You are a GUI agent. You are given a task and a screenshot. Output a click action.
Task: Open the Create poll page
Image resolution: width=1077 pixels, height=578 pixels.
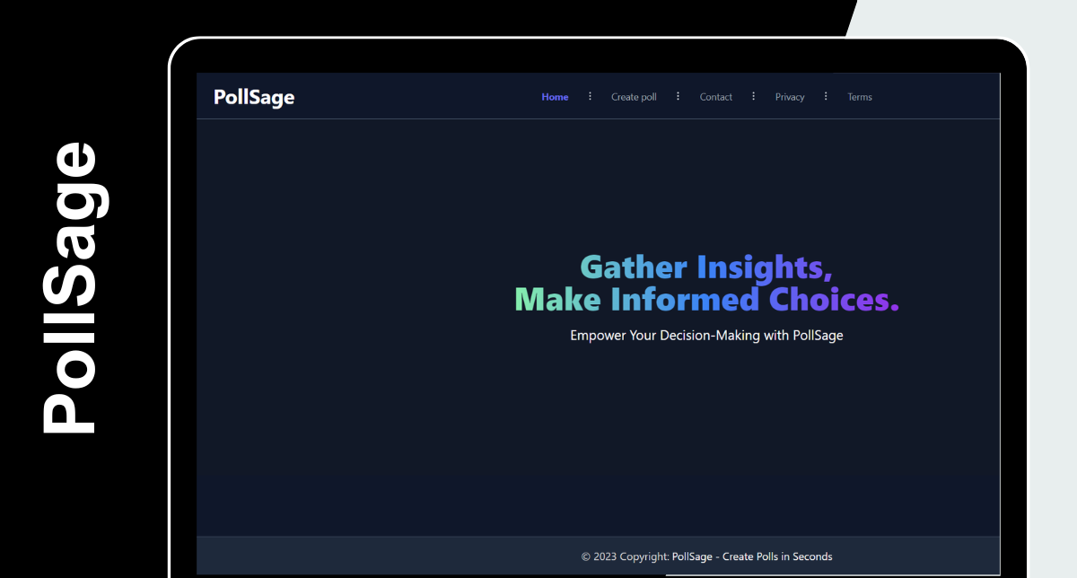coord(634,97)
